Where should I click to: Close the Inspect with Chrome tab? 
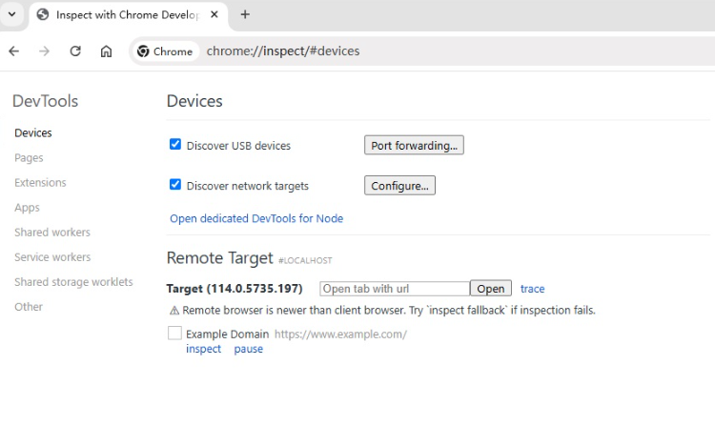212,14
